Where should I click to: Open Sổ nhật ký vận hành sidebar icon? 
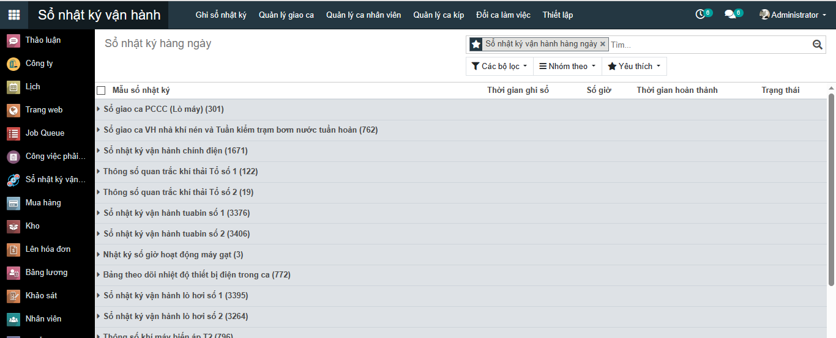tap(13, 180)
